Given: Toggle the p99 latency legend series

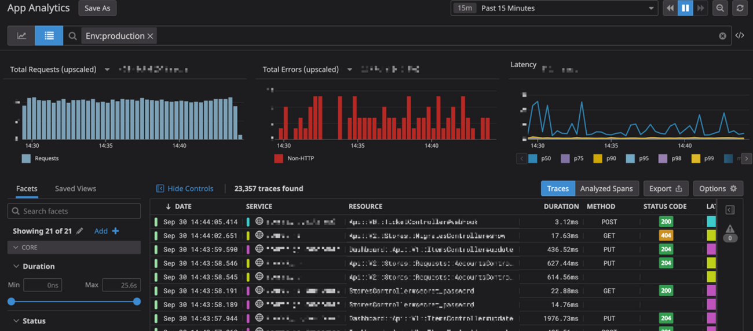Looking at the screenshot, I should point(703,158).
